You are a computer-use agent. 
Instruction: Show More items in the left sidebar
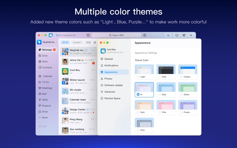click(x=47, y=118)
